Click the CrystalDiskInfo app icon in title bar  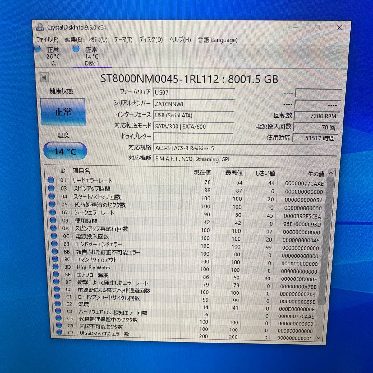pos(40,27)
